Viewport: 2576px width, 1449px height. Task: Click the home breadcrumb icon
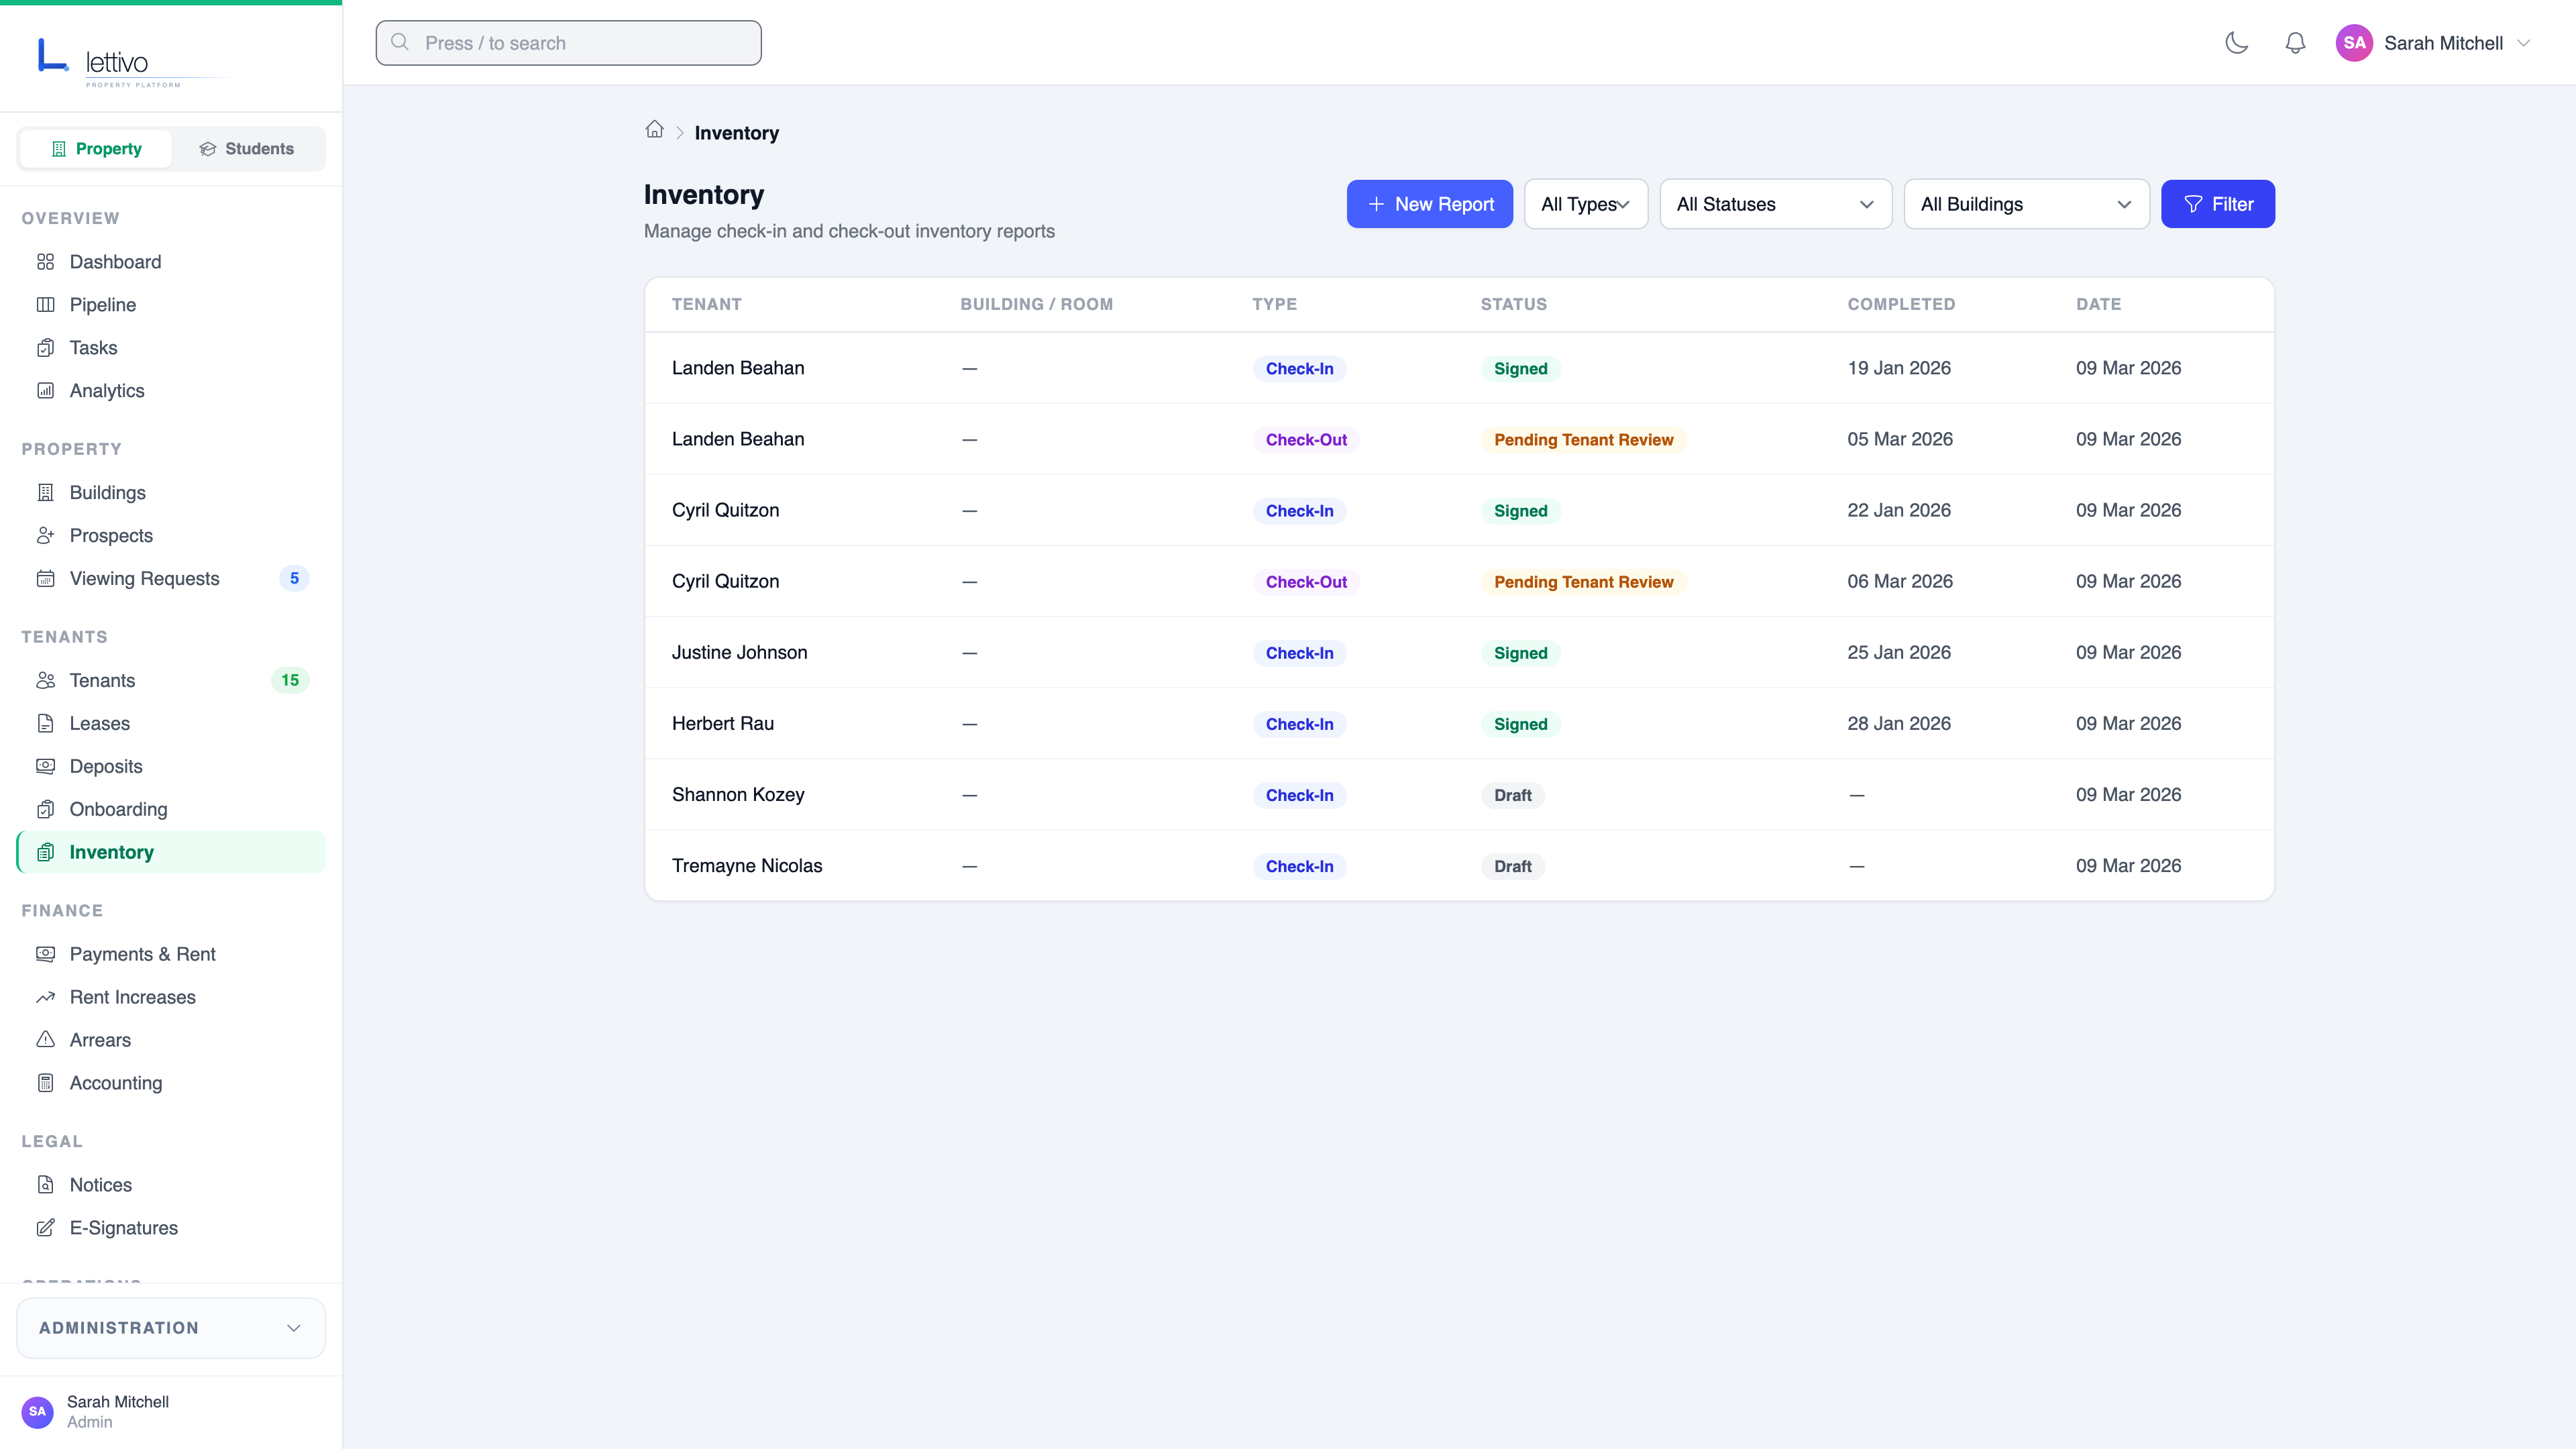click(654, 130)
